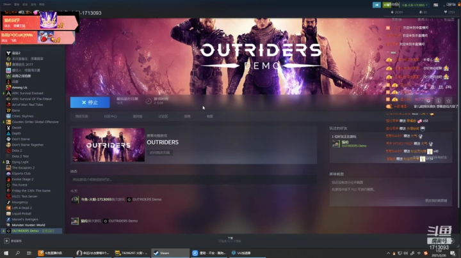
Task: Select the Deceit game entry
Action: 17,128
